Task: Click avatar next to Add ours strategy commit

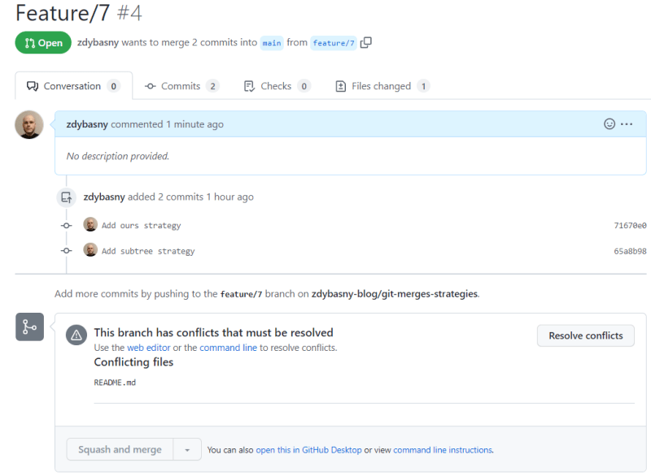Action: [x=90, y=224]
